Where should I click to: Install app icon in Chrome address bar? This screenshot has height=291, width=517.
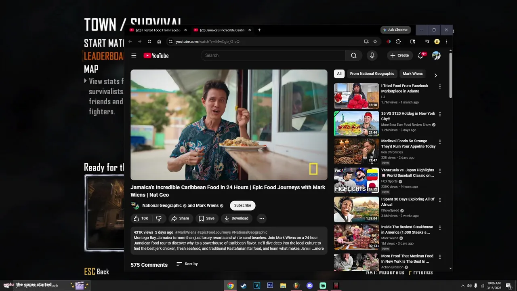coord(366,41)
